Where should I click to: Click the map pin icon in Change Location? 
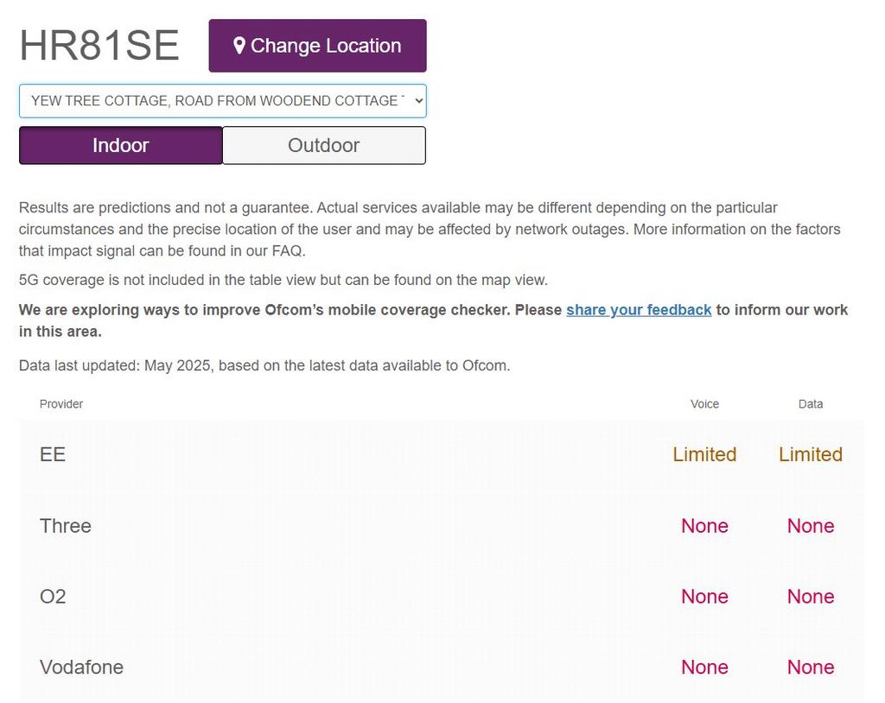239,46
